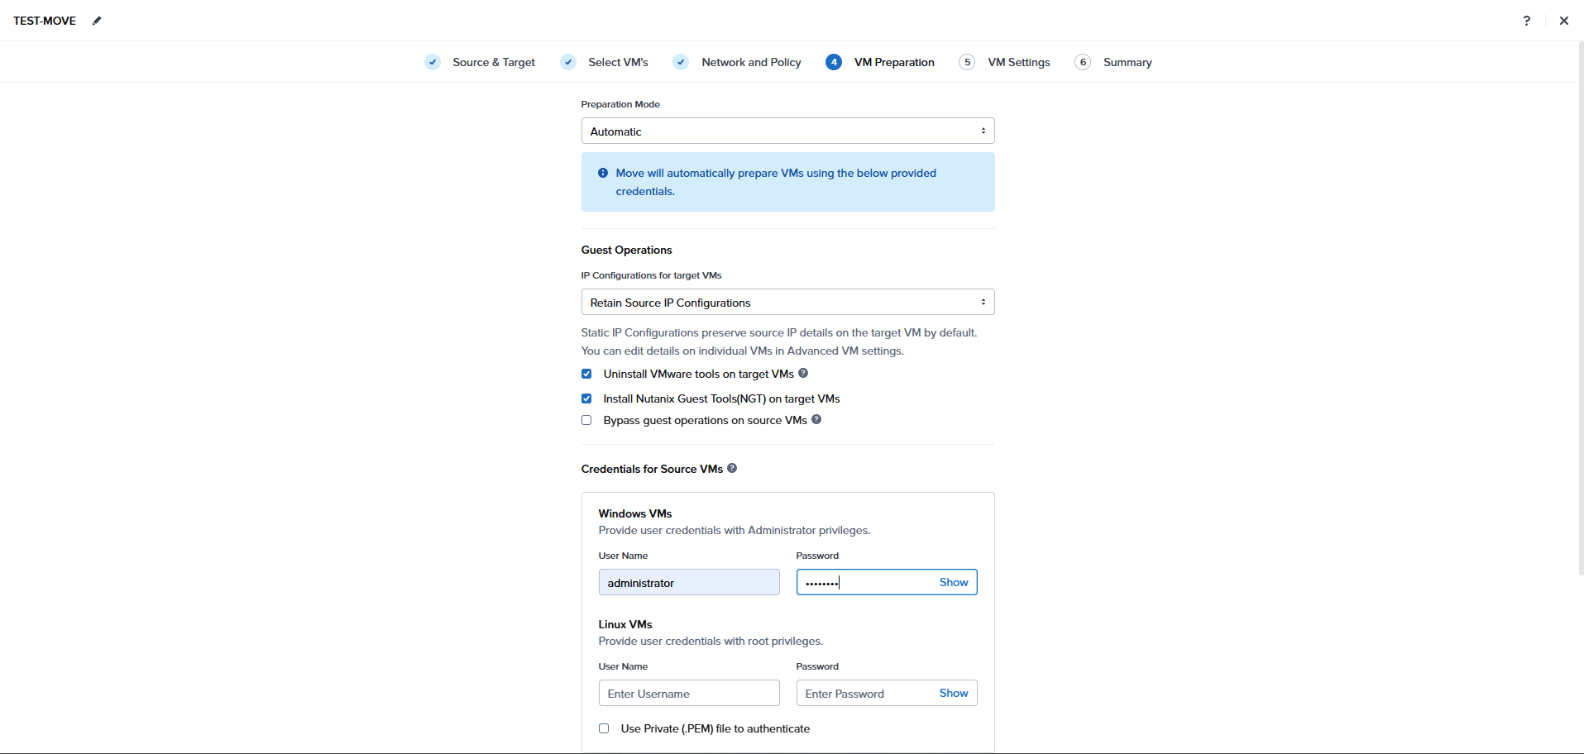Enable Bypass guest operations on source VMs

tap(586, 420)
